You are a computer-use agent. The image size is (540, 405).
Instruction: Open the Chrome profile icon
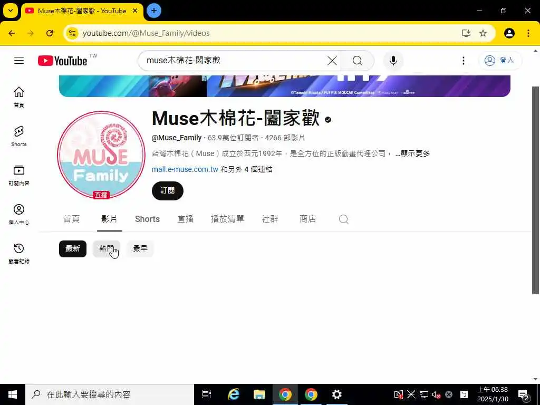point(509,33)
